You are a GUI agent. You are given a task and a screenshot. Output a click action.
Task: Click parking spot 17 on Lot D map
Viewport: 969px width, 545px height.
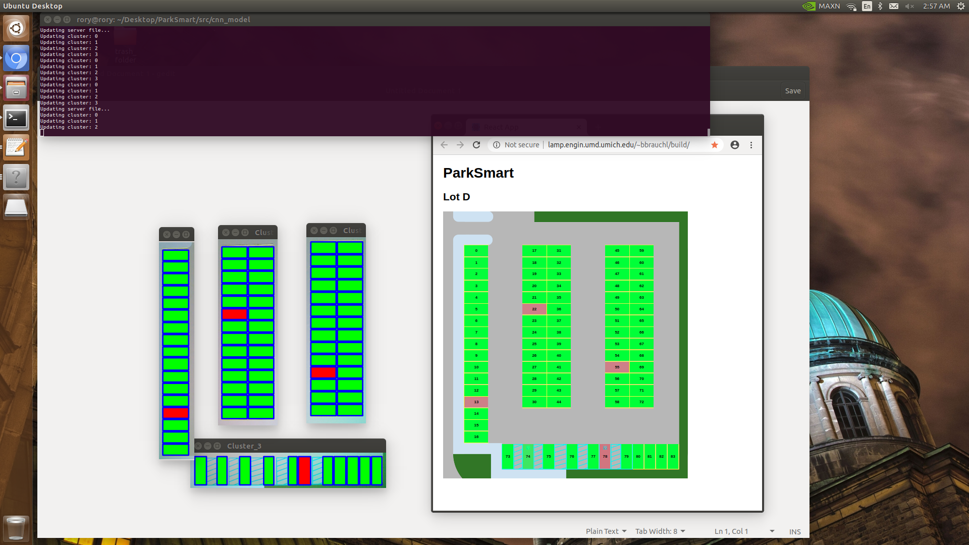tap(534, 250)
